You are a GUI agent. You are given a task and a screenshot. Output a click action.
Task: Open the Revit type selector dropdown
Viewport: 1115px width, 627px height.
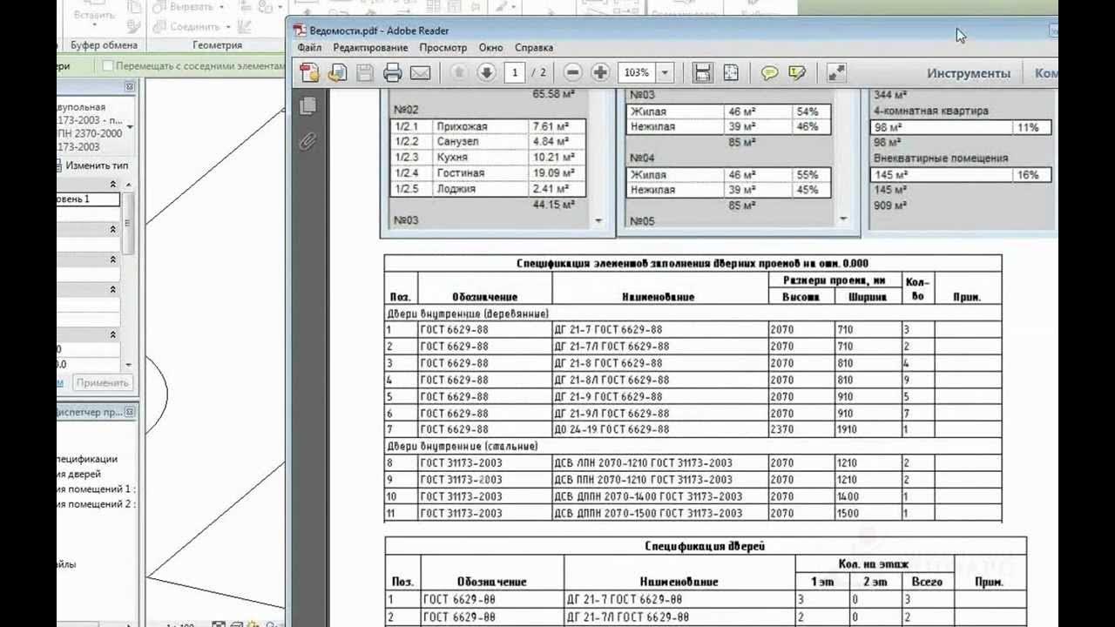click(130, 126)
